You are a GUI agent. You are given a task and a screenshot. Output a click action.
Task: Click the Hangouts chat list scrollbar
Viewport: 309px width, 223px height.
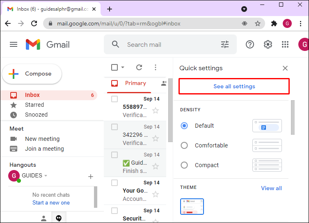(x=96, y=197)
